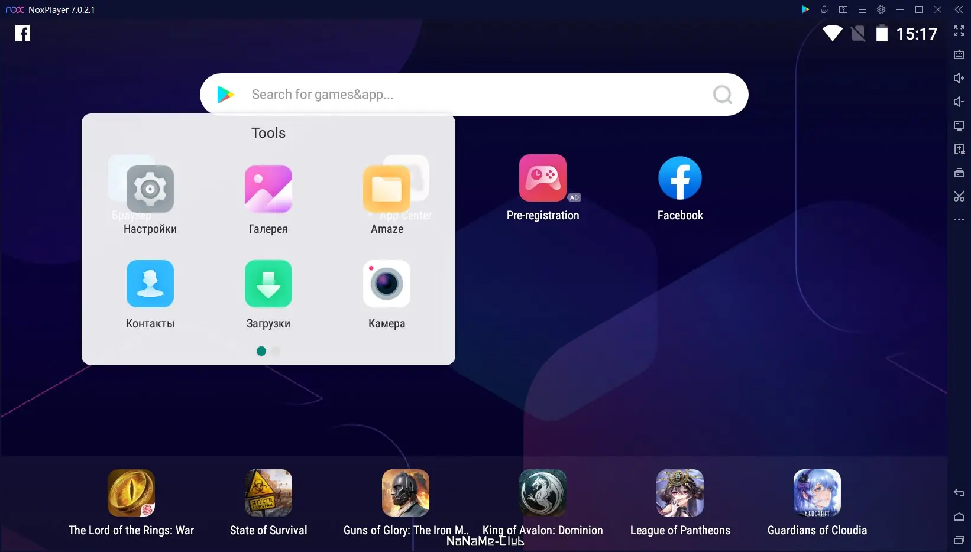Open the Amaze file manager
This screenshot has width=971, height=552.
[387, 200]
